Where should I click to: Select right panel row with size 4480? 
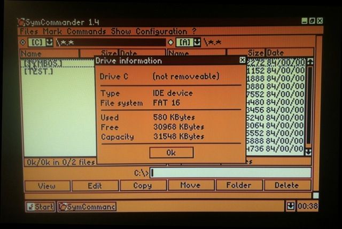click(275, 102)
